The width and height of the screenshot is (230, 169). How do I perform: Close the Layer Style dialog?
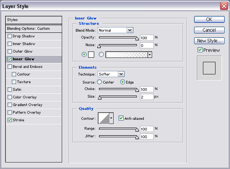coord(224,6)
